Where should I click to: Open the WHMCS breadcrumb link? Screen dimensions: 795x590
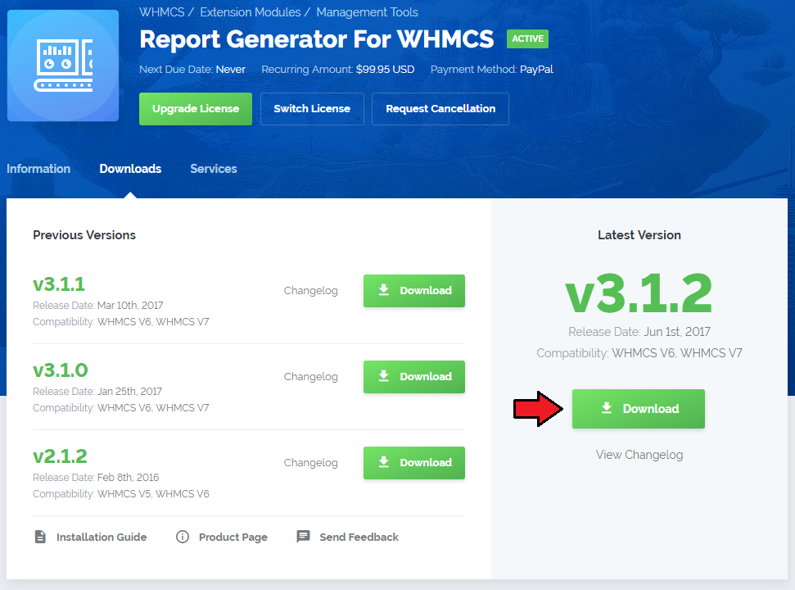pyautogui.click(x=162, y=12)
